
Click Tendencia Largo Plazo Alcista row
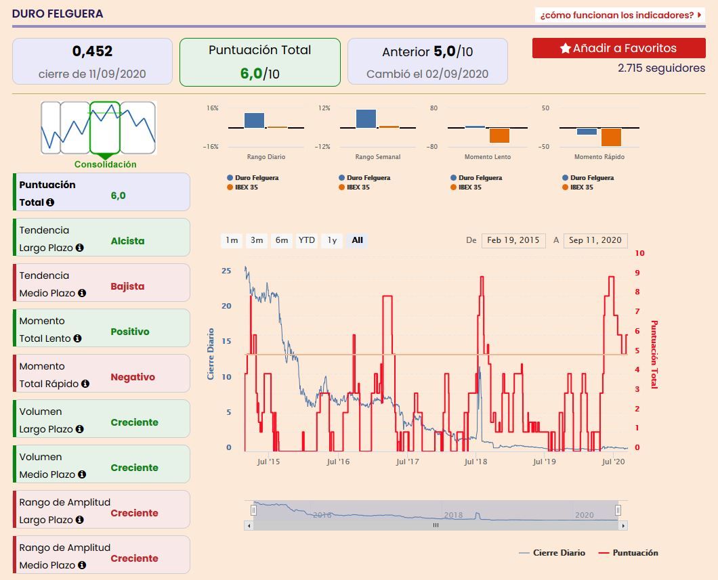(x=102, y=238)
